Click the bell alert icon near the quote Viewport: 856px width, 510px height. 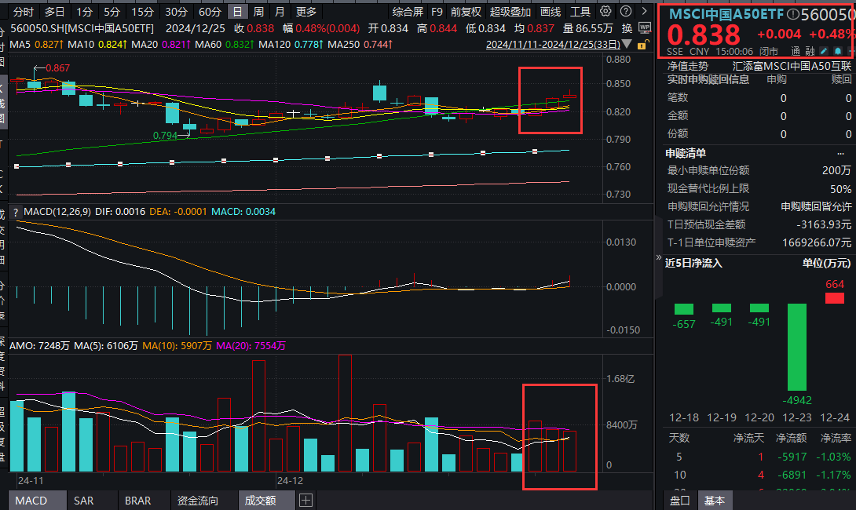point(837,49)
